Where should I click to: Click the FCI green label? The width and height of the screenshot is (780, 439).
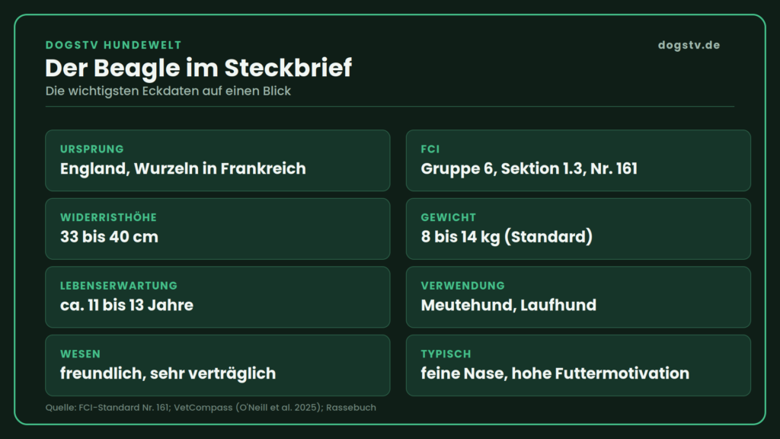coord(430,149)
